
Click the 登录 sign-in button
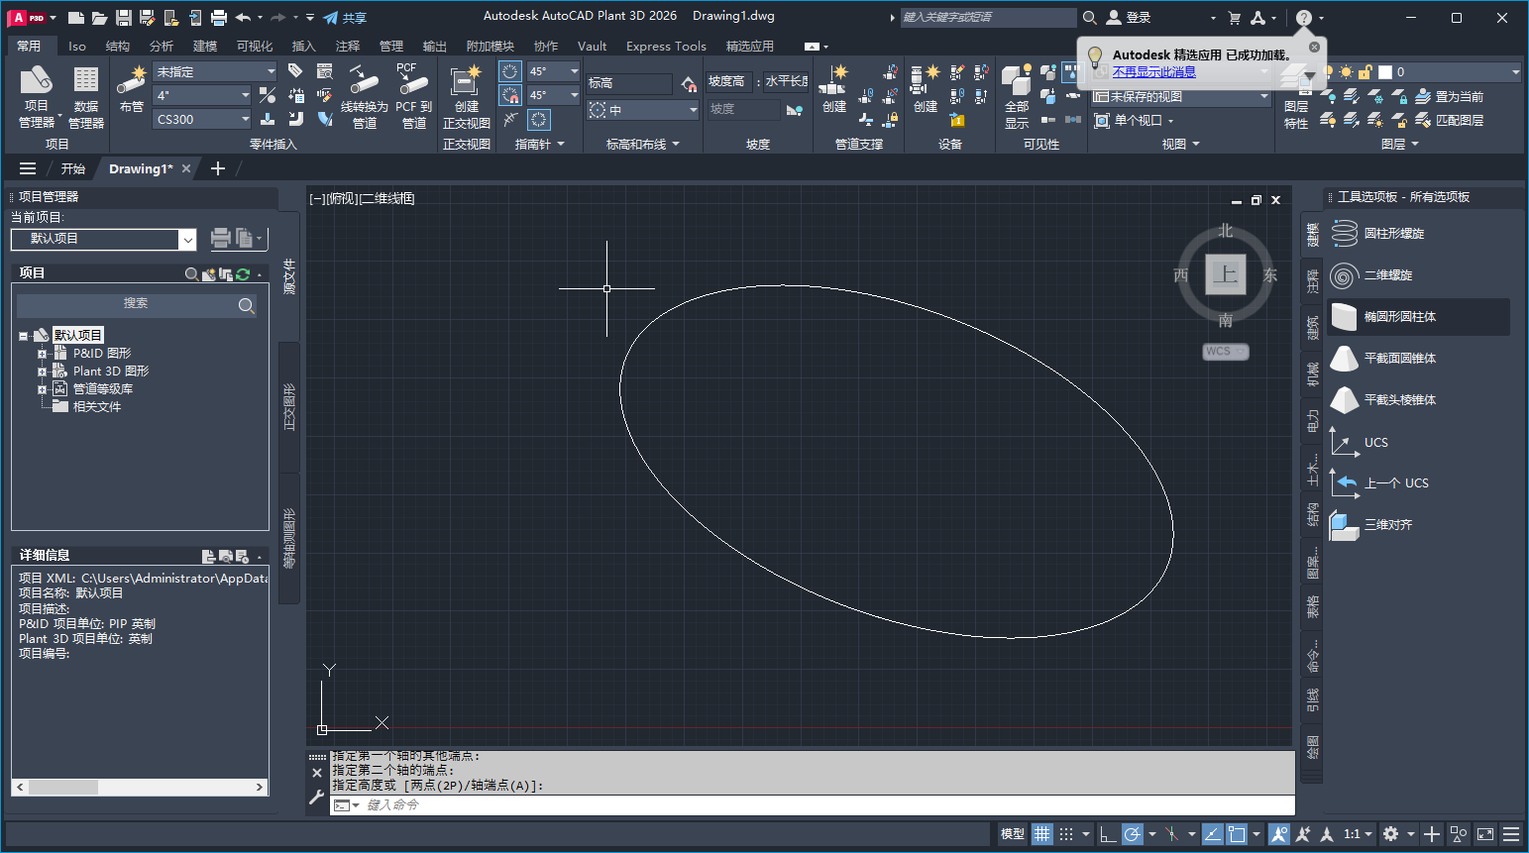[1129, 18]
